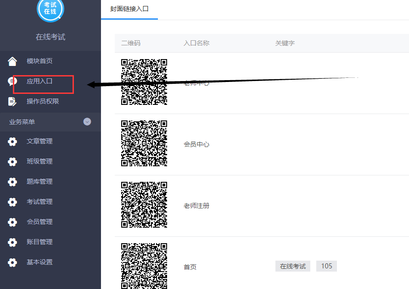Click the 会员中心 entry name

click(x=196, y=144)
